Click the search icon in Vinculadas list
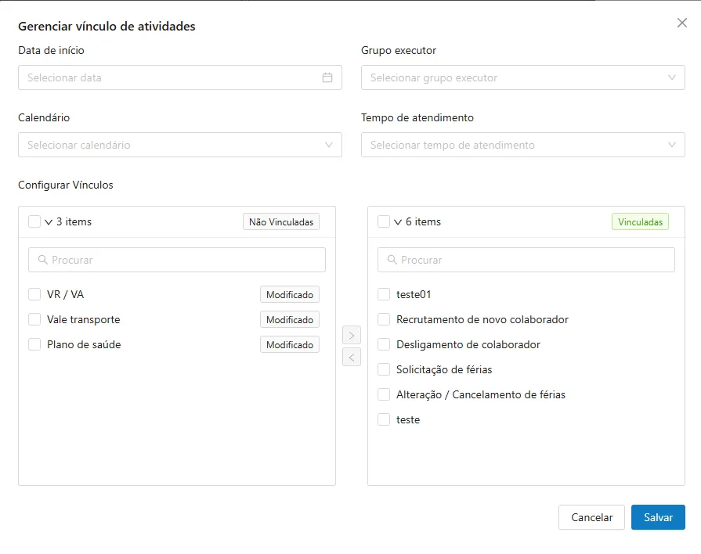Viewport: 701px width, 554px height. pos(392,260)
